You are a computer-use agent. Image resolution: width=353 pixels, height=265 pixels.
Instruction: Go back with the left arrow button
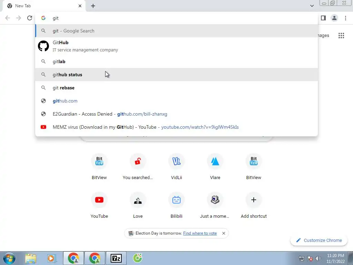[8, 18]
